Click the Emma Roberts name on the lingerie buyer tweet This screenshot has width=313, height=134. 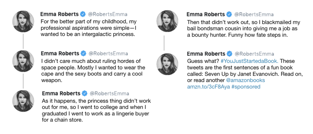point(61,94)
